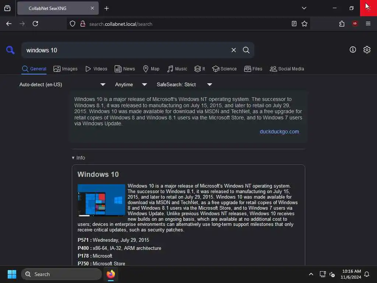Submit search with the magnifier button
This screenshot has height=283, width=377.
pyautogui.click(x=246, y=50)
